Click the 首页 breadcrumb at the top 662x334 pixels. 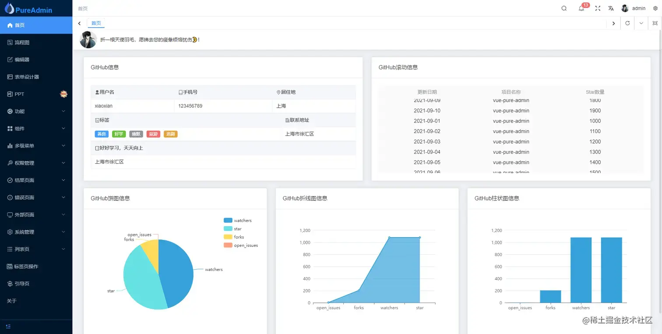pos(83,8)
